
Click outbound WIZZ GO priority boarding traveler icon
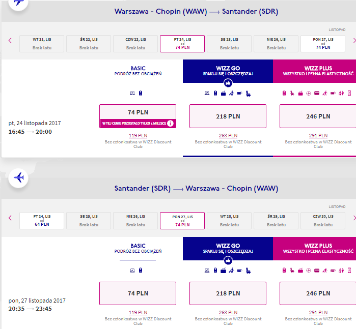coord(231,93)
